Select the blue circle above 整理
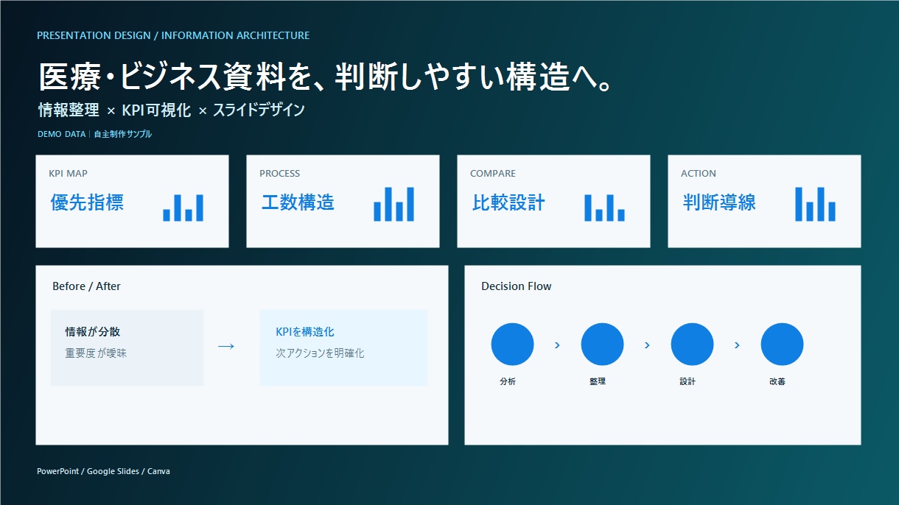Image resolution: width=899 pixels, height=505 pixels. [x=602, y=344]
